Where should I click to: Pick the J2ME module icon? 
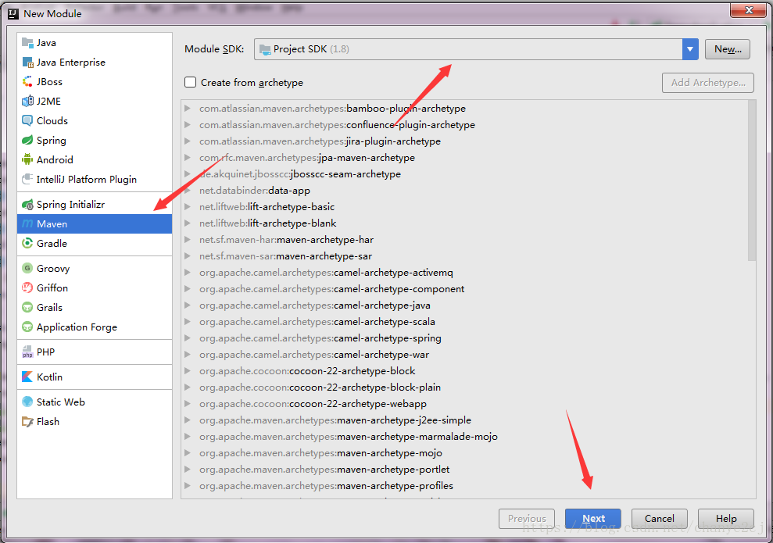pos(27,102)
